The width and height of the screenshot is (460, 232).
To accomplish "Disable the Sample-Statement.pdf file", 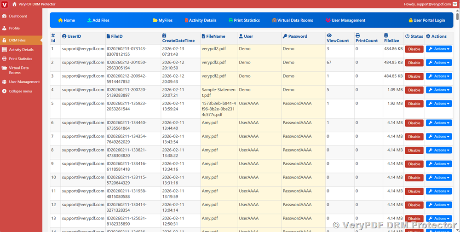I will [414, 90].
